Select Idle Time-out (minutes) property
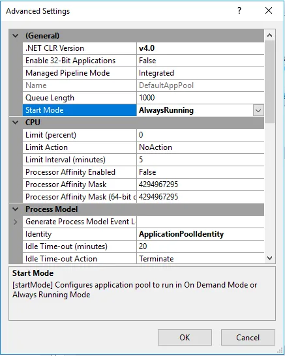 point(80,246)
